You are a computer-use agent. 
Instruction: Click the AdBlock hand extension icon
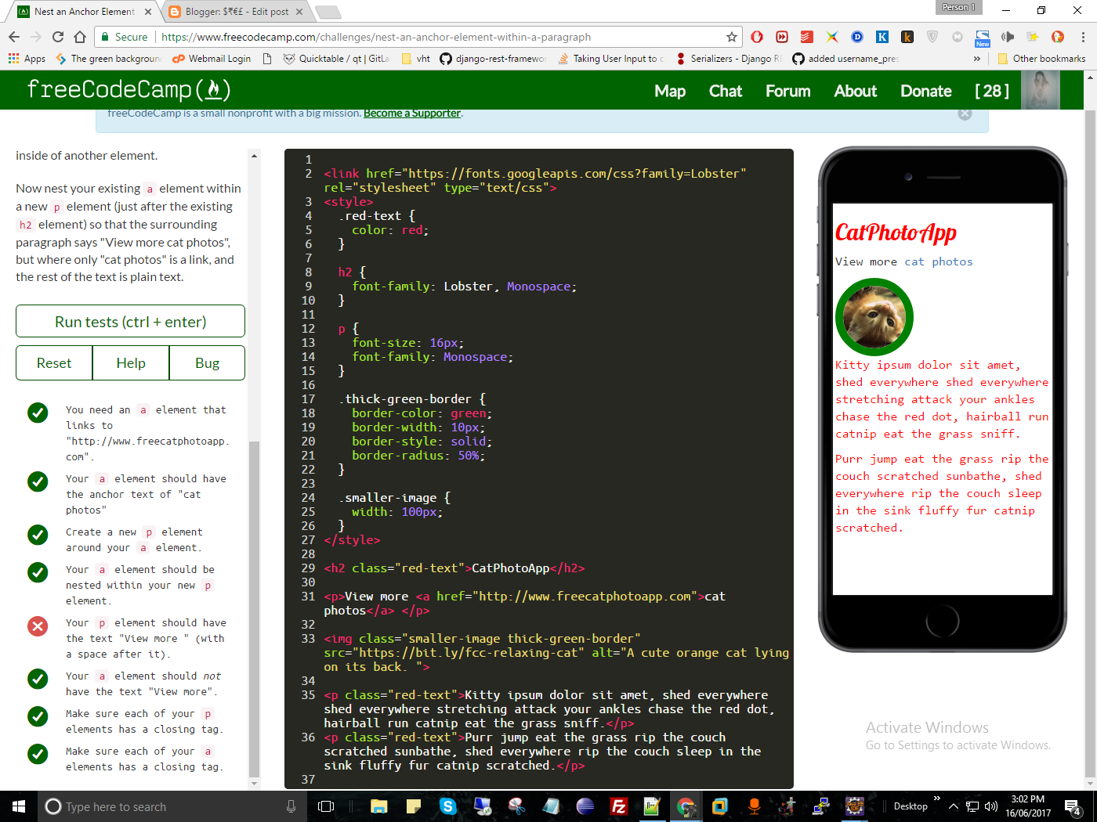(757, 37)
